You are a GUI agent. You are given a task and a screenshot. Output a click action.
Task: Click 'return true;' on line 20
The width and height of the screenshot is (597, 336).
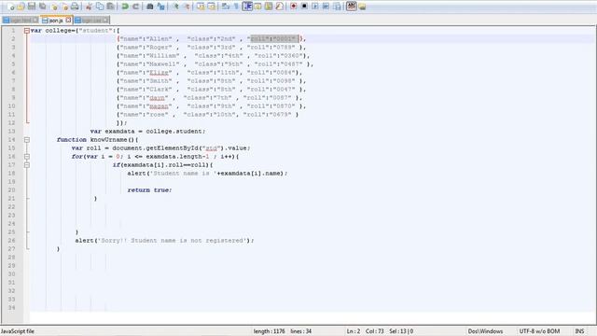(149, 190)
